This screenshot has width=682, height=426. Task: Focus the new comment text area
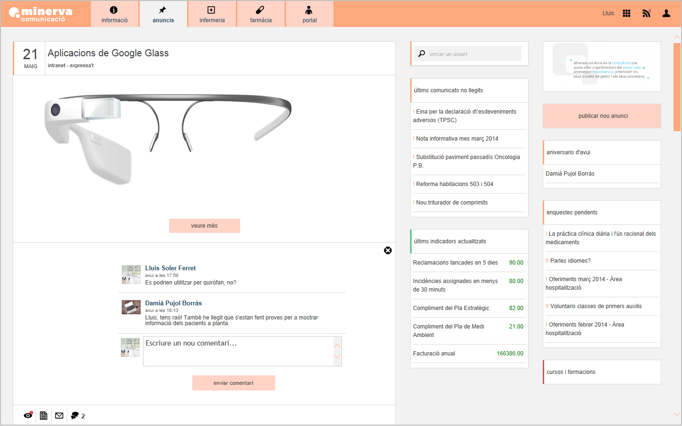(238, 351)
